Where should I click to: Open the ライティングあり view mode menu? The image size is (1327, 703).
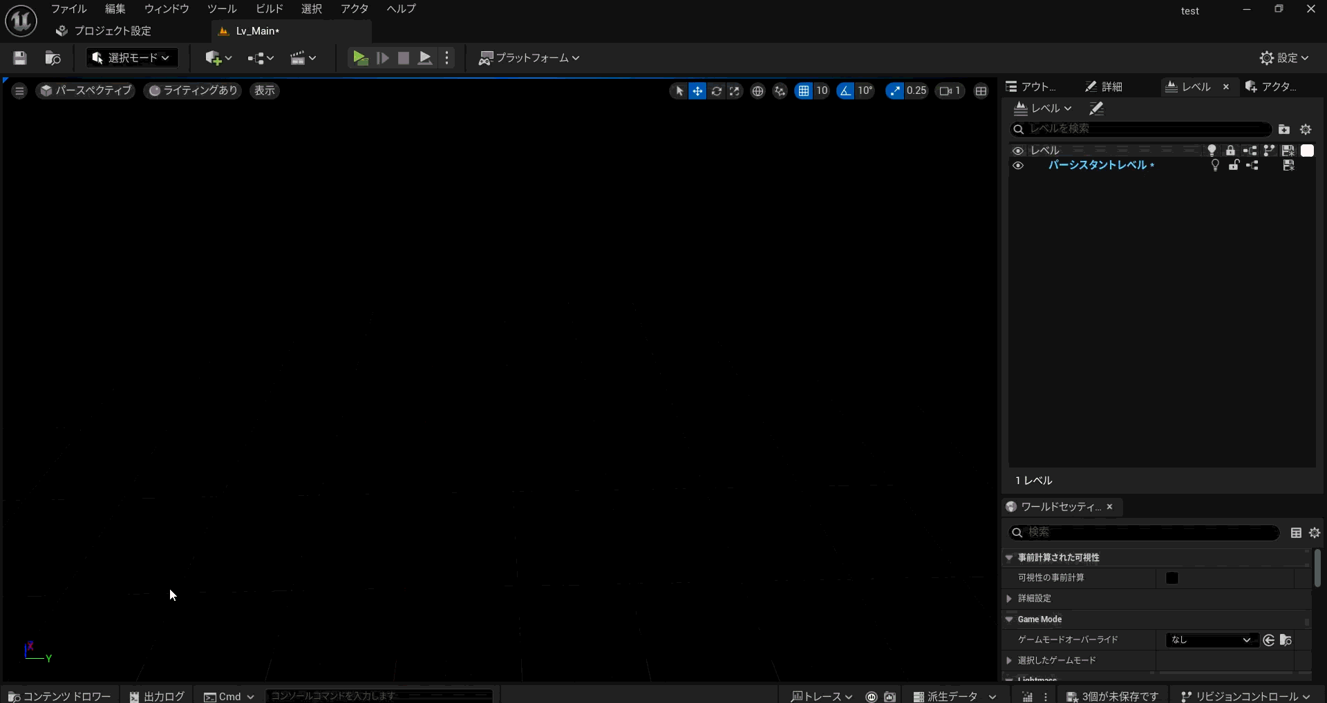[193, 90]
